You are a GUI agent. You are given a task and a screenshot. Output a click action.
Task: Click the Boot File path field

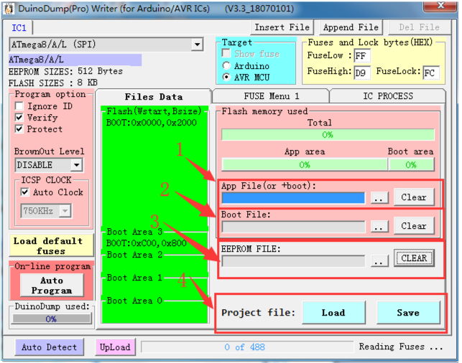click(x=293, y=227)
